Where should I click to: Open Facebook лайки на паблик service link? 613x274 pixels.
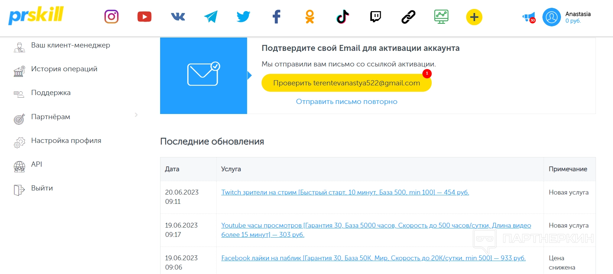point(373,258)
